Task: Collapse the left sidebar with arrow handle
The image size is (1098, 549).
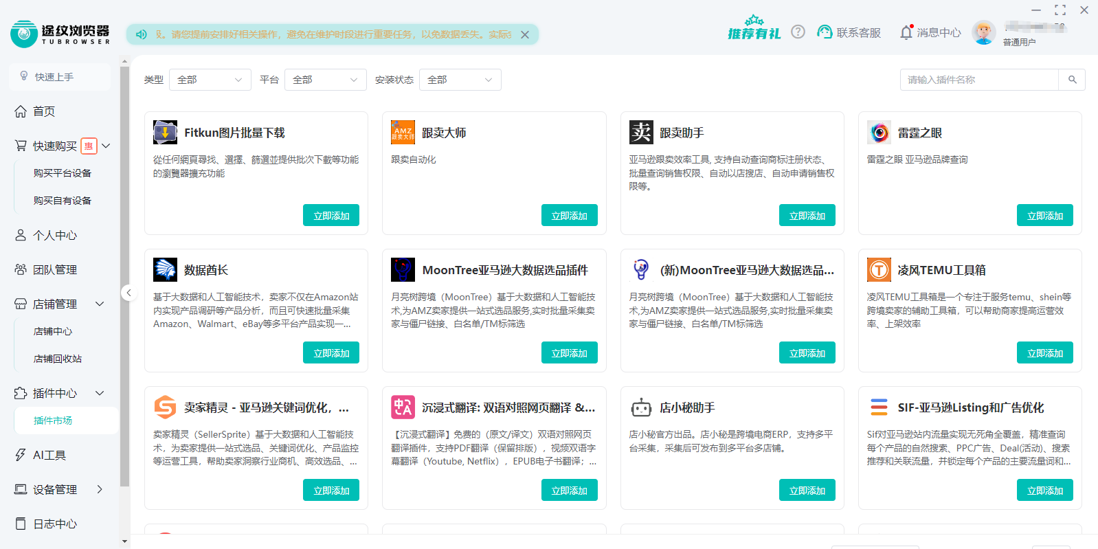Action: coord(128,293)
